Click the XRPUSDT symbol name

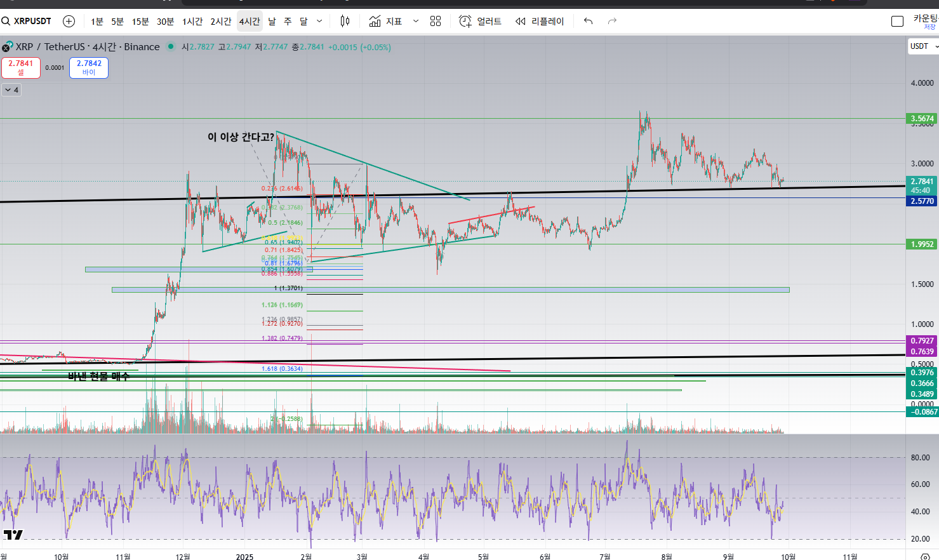coord(32,21)
